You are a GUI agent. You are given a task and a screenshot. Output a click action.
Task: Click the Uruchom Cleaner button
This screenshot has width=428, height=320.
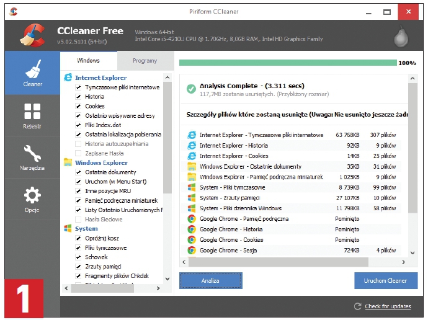pos(386,280)
